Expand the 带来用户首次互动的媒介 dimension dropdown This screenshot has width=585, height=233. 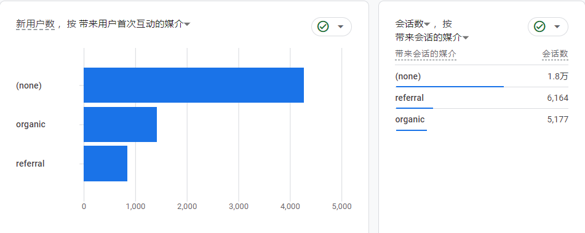pyautogui.click(x=135, y=24)
